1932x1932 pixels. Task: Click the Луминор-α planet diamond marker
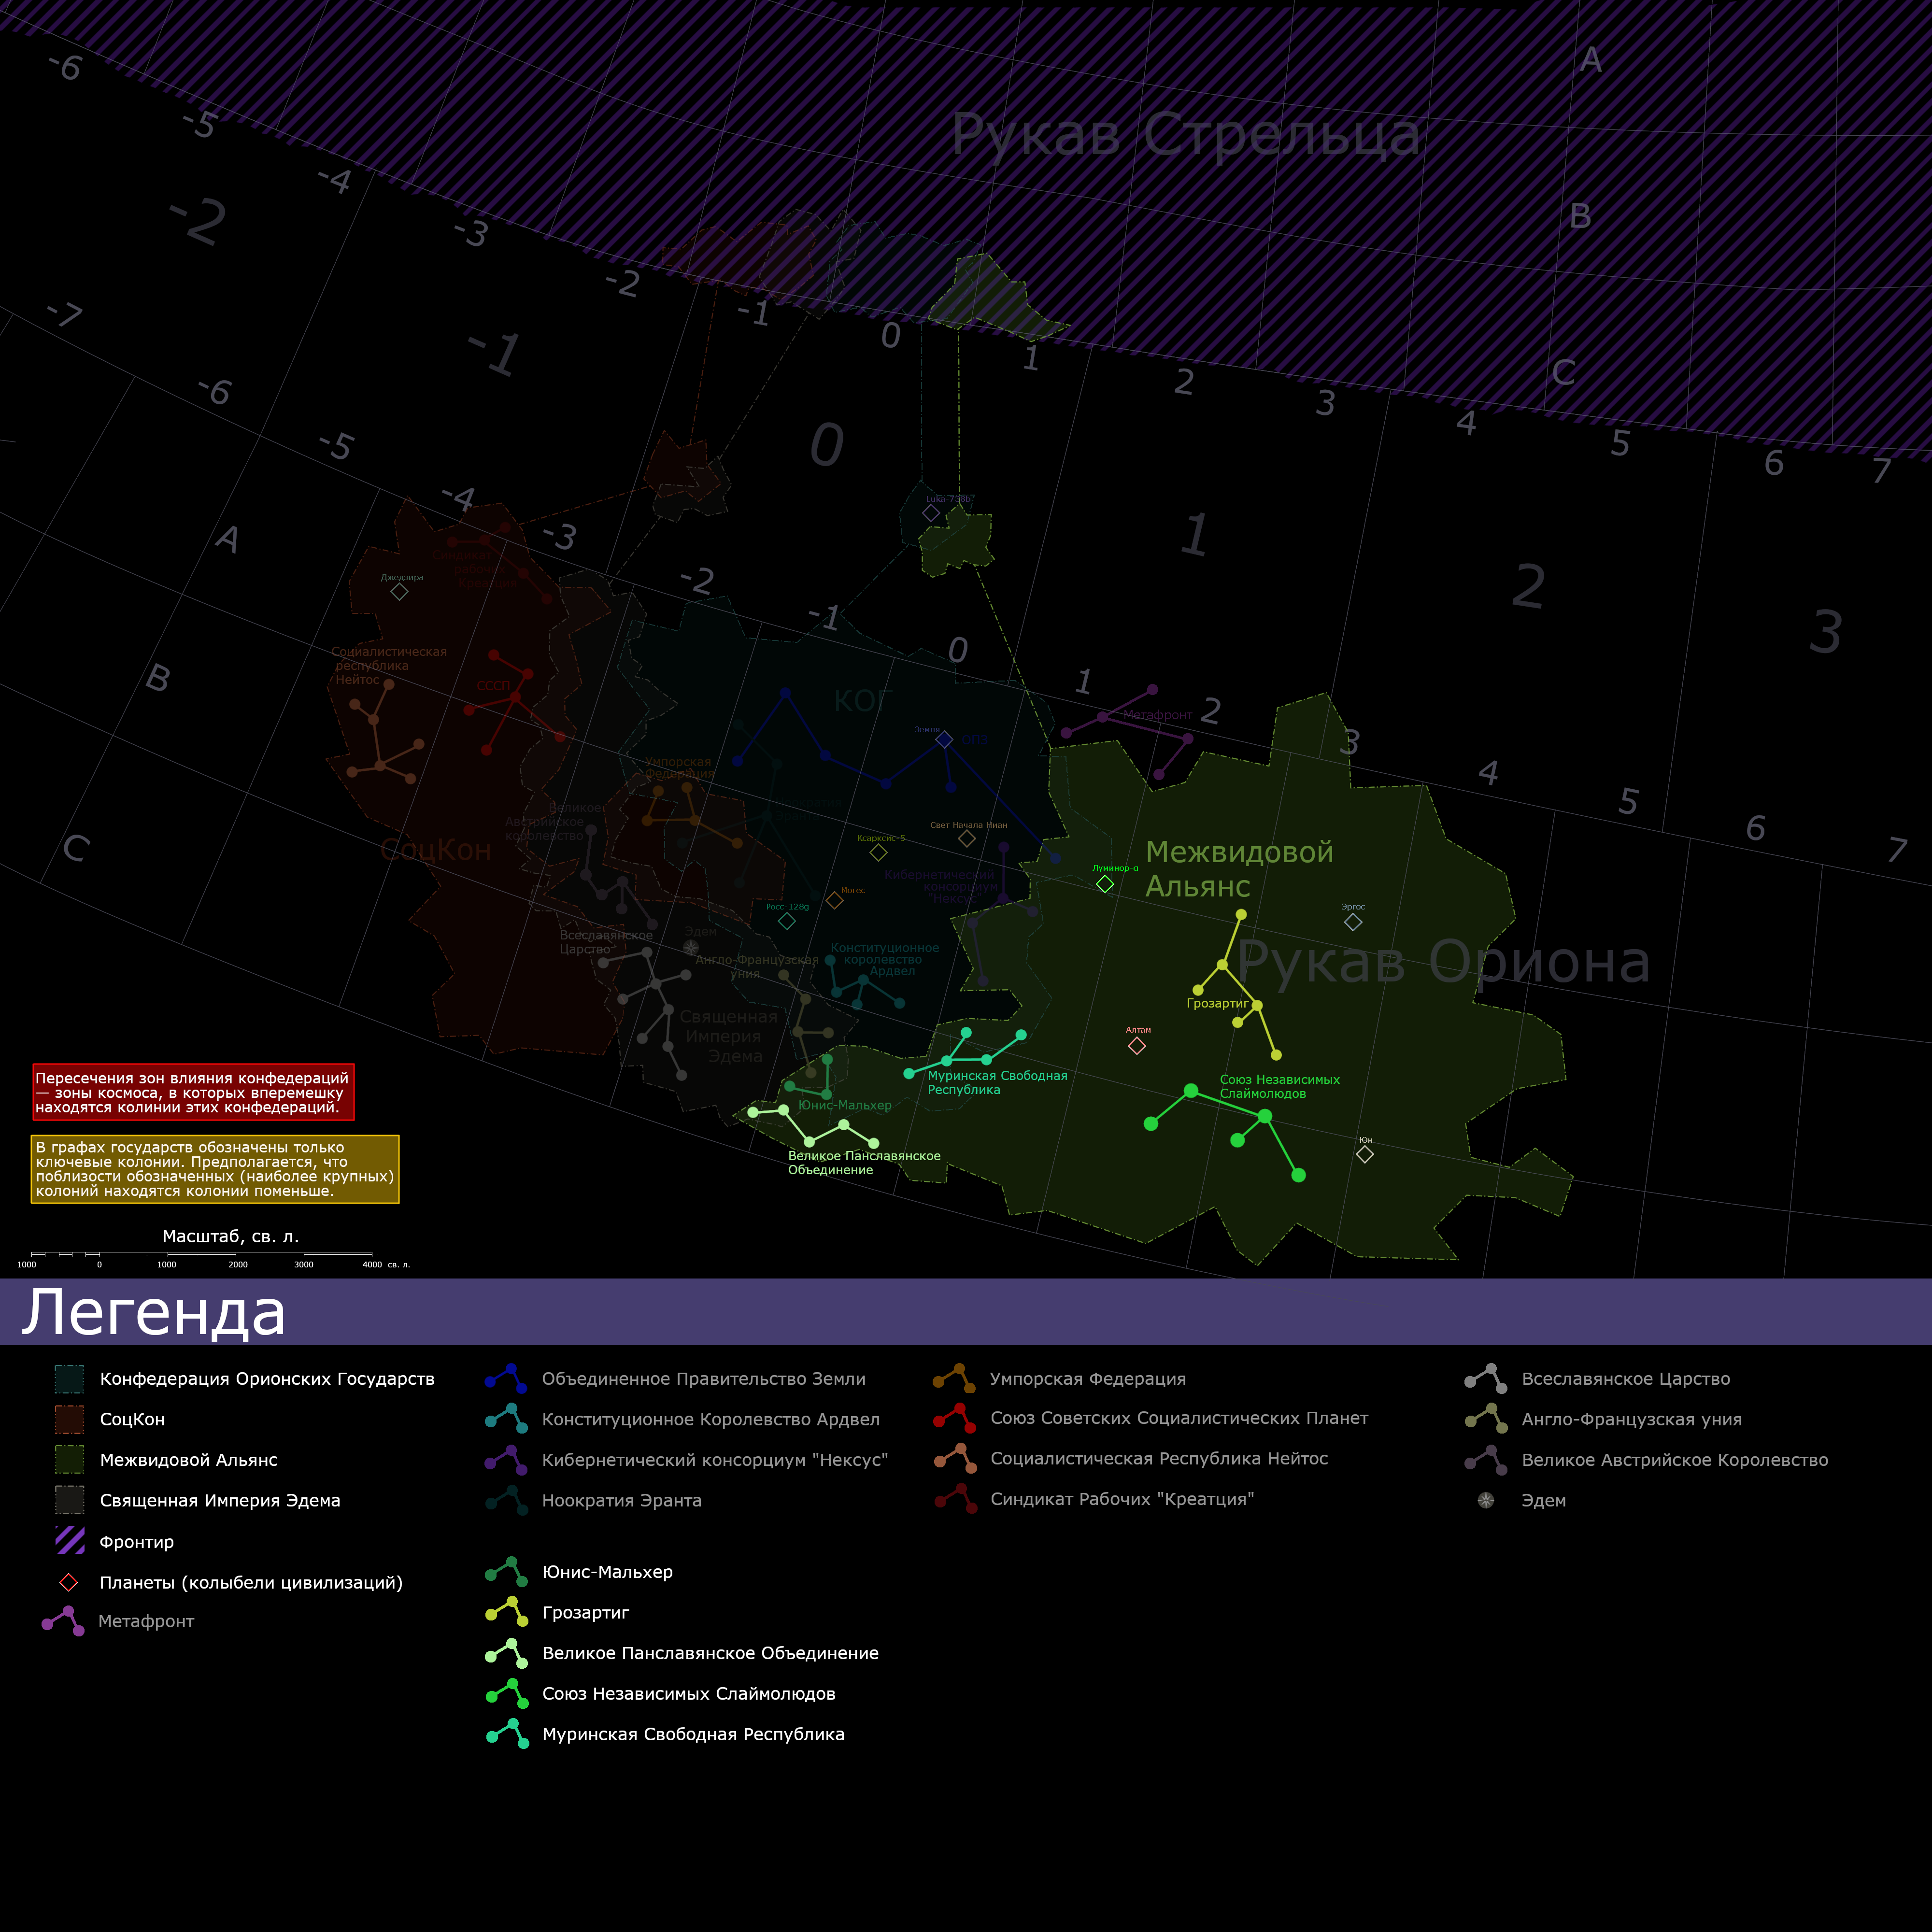[x=1105, y=884]
